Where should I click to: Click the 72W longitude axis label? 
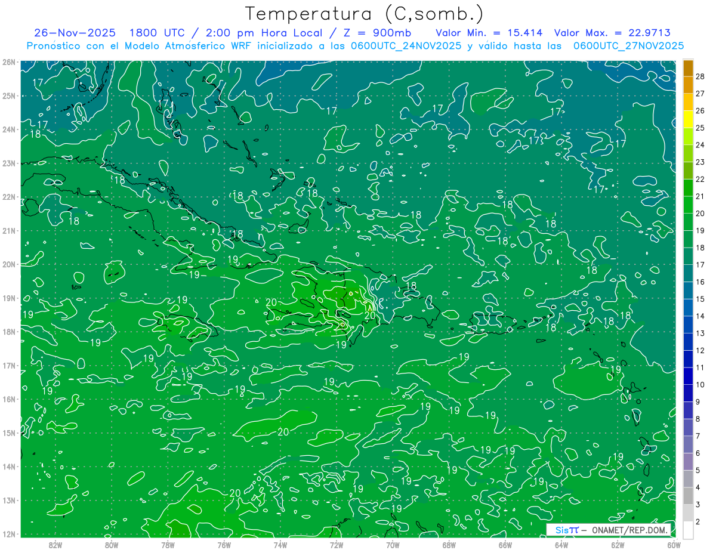tap(336, 544)
